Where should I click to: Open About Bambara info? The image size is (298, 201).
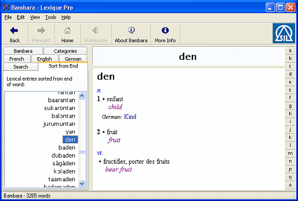(131, 35)
